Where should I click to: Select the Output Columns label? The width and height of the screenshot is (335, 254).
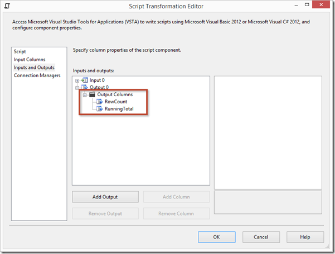click(x=115, y=94)
